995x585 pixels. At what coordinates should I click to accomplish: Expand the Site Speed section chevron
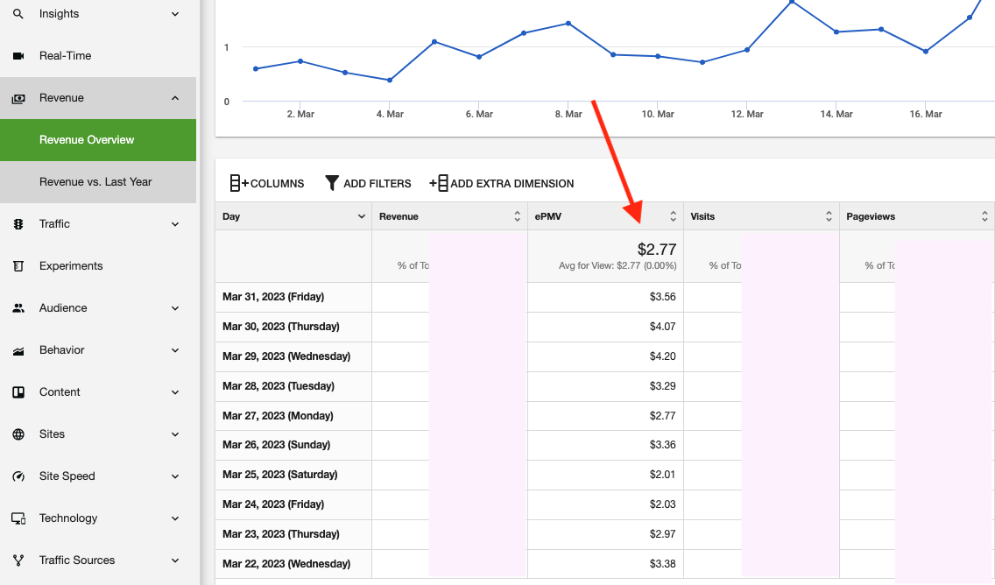[x=175, y=476]
